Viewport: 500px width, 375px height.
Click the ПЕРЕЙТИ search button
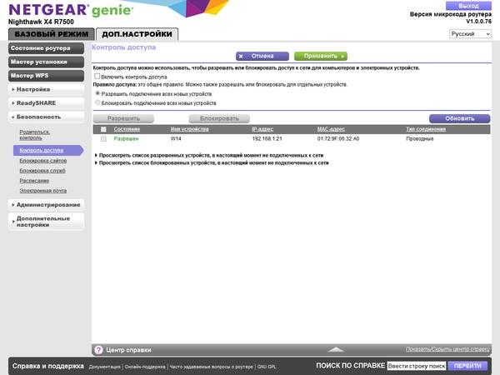coord(467,366)
